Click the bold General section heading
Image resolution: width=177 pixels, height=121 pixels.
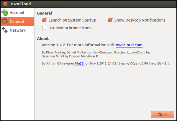tap(45, 13)
